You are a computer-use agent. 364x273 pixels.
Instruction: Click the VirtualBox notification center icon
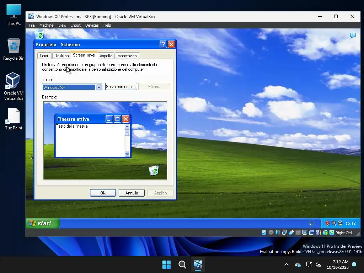click(353, 35)
